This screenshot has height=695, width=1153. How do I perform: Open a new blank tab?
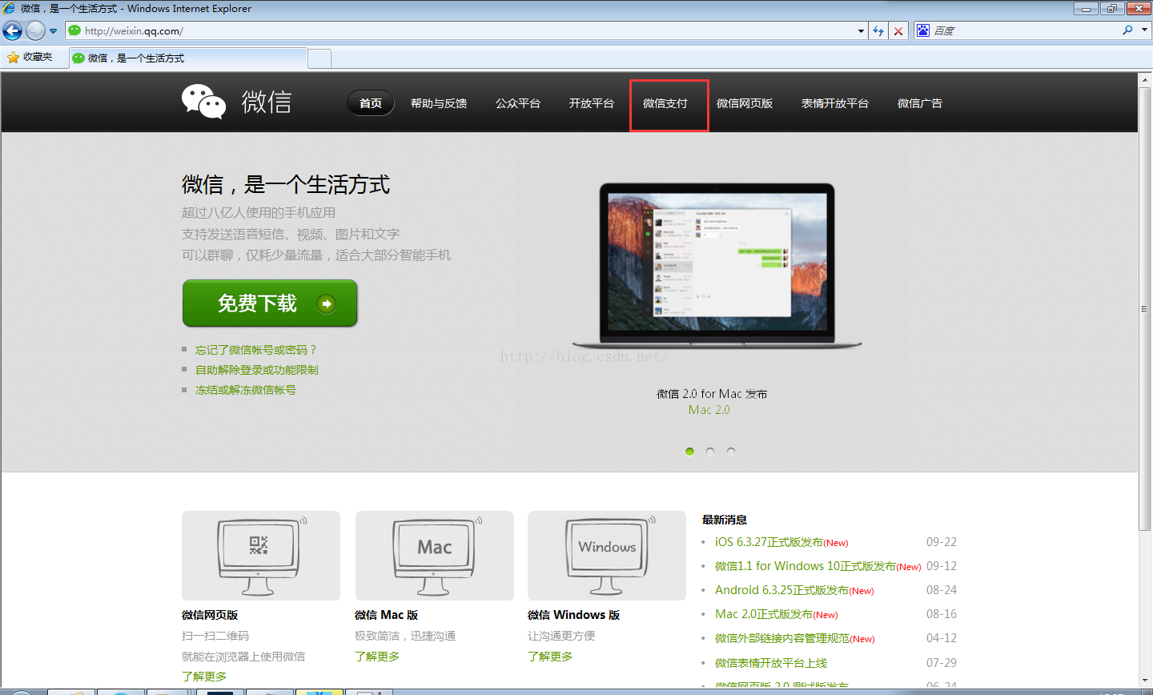coord(319,58)
